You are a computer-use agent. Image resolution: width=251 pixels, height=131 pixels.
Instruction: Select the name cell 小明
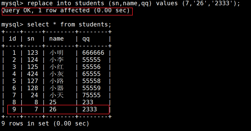57,53
